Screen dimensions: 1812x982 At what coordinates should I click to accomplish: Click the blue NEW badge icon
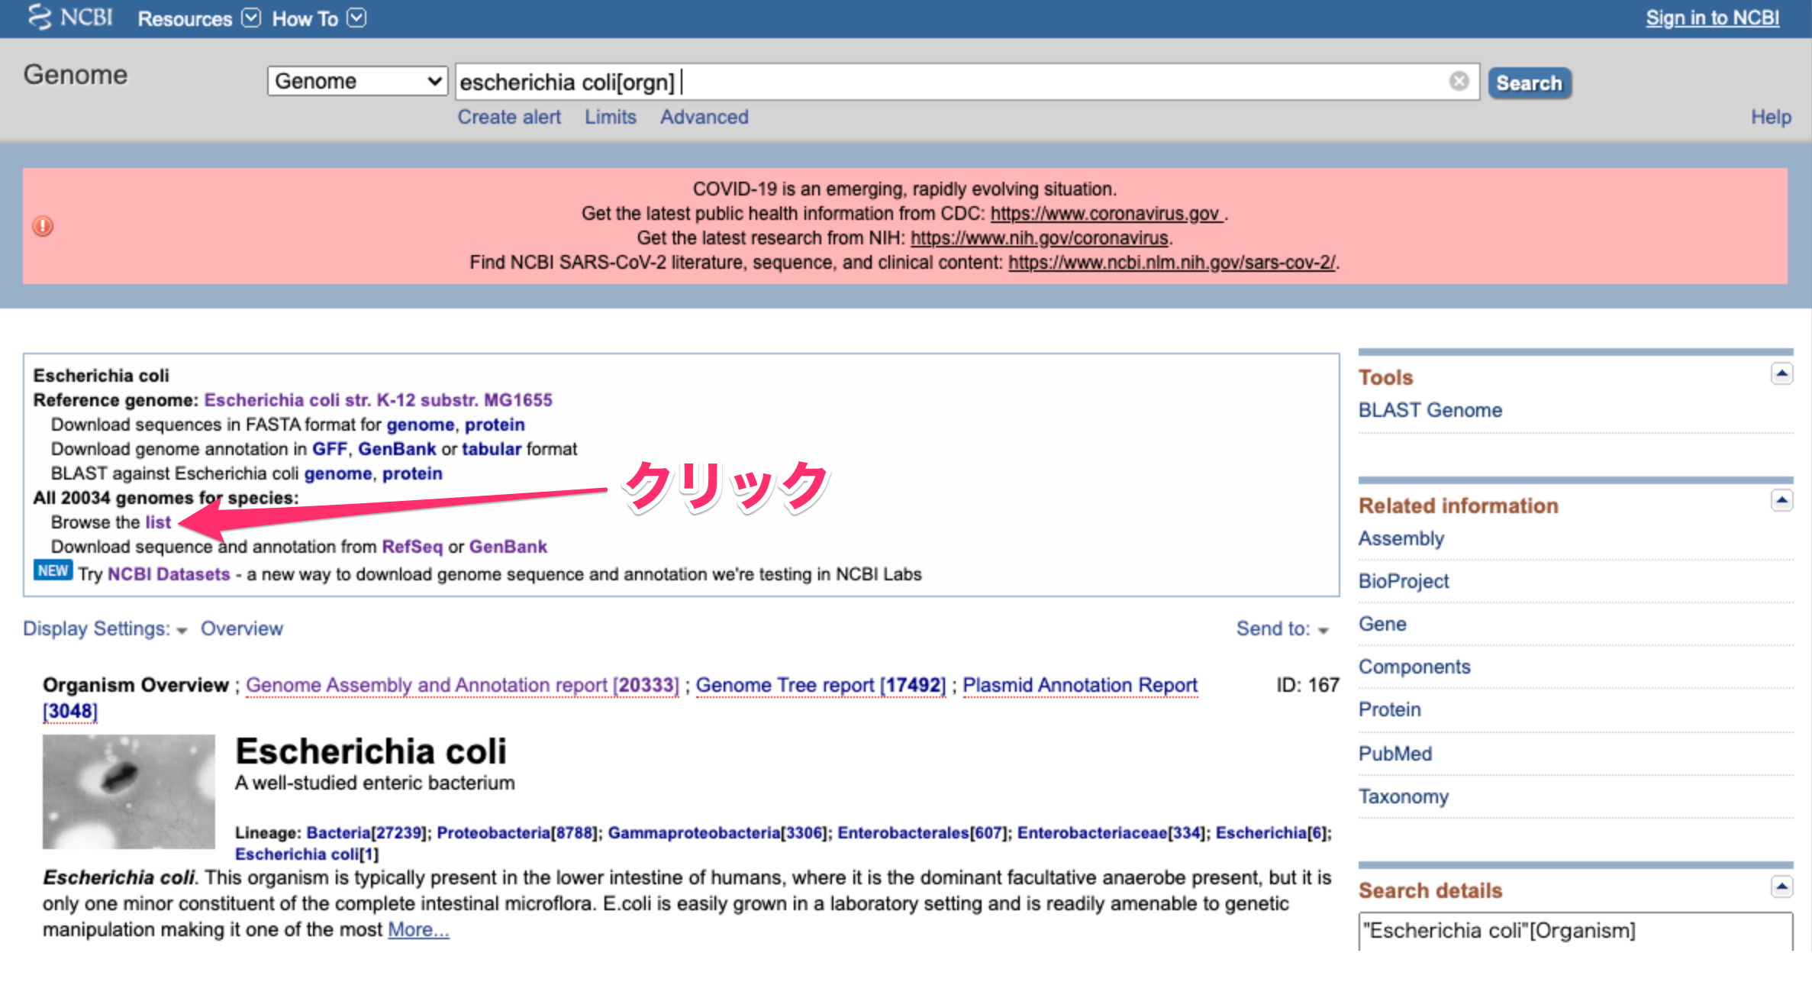coord(53,571)
